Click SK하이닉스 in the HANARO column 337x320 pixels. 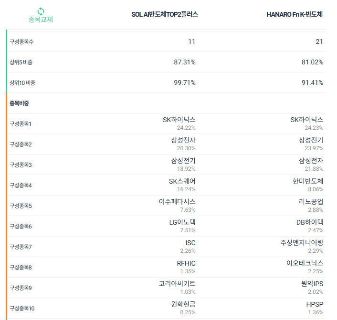tap(307, 120)
